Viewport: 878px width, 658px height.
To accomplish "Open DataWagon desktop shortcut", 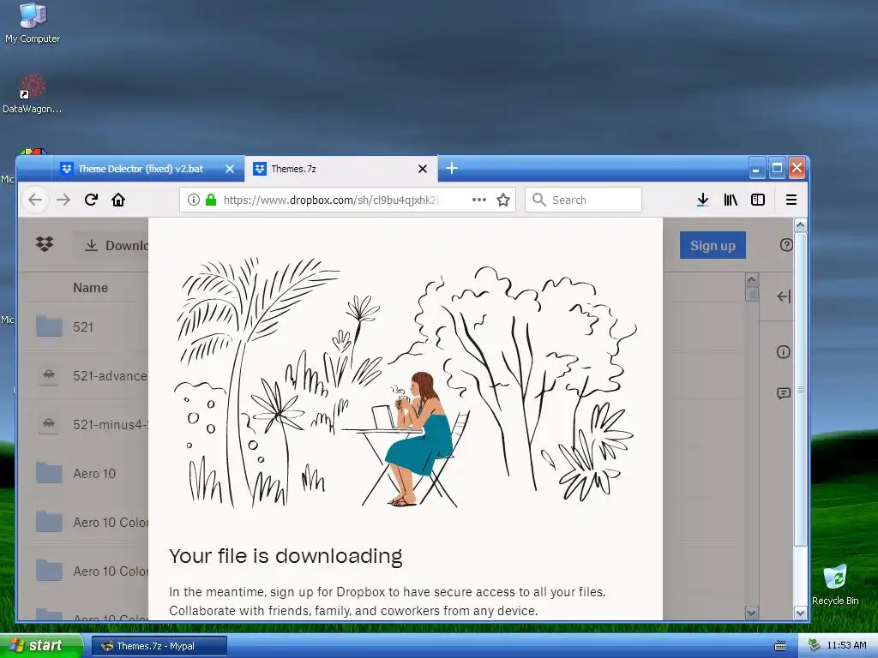I will coord(32,94).
